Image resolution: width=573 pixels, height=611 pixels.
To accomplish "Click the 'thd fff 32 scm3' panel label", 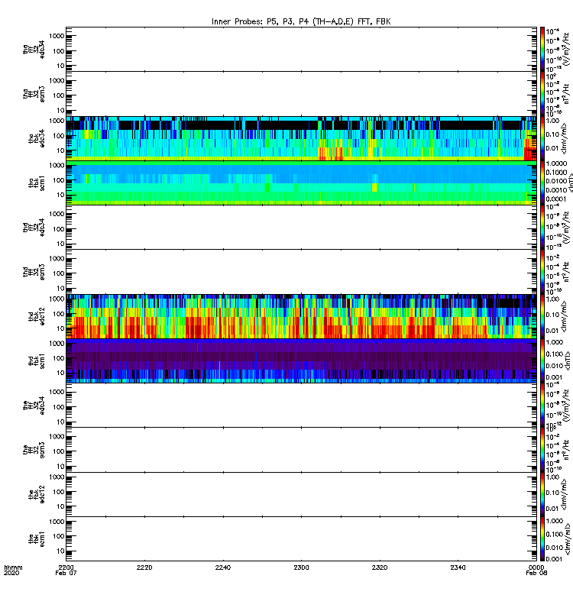I will pos(34,272).
